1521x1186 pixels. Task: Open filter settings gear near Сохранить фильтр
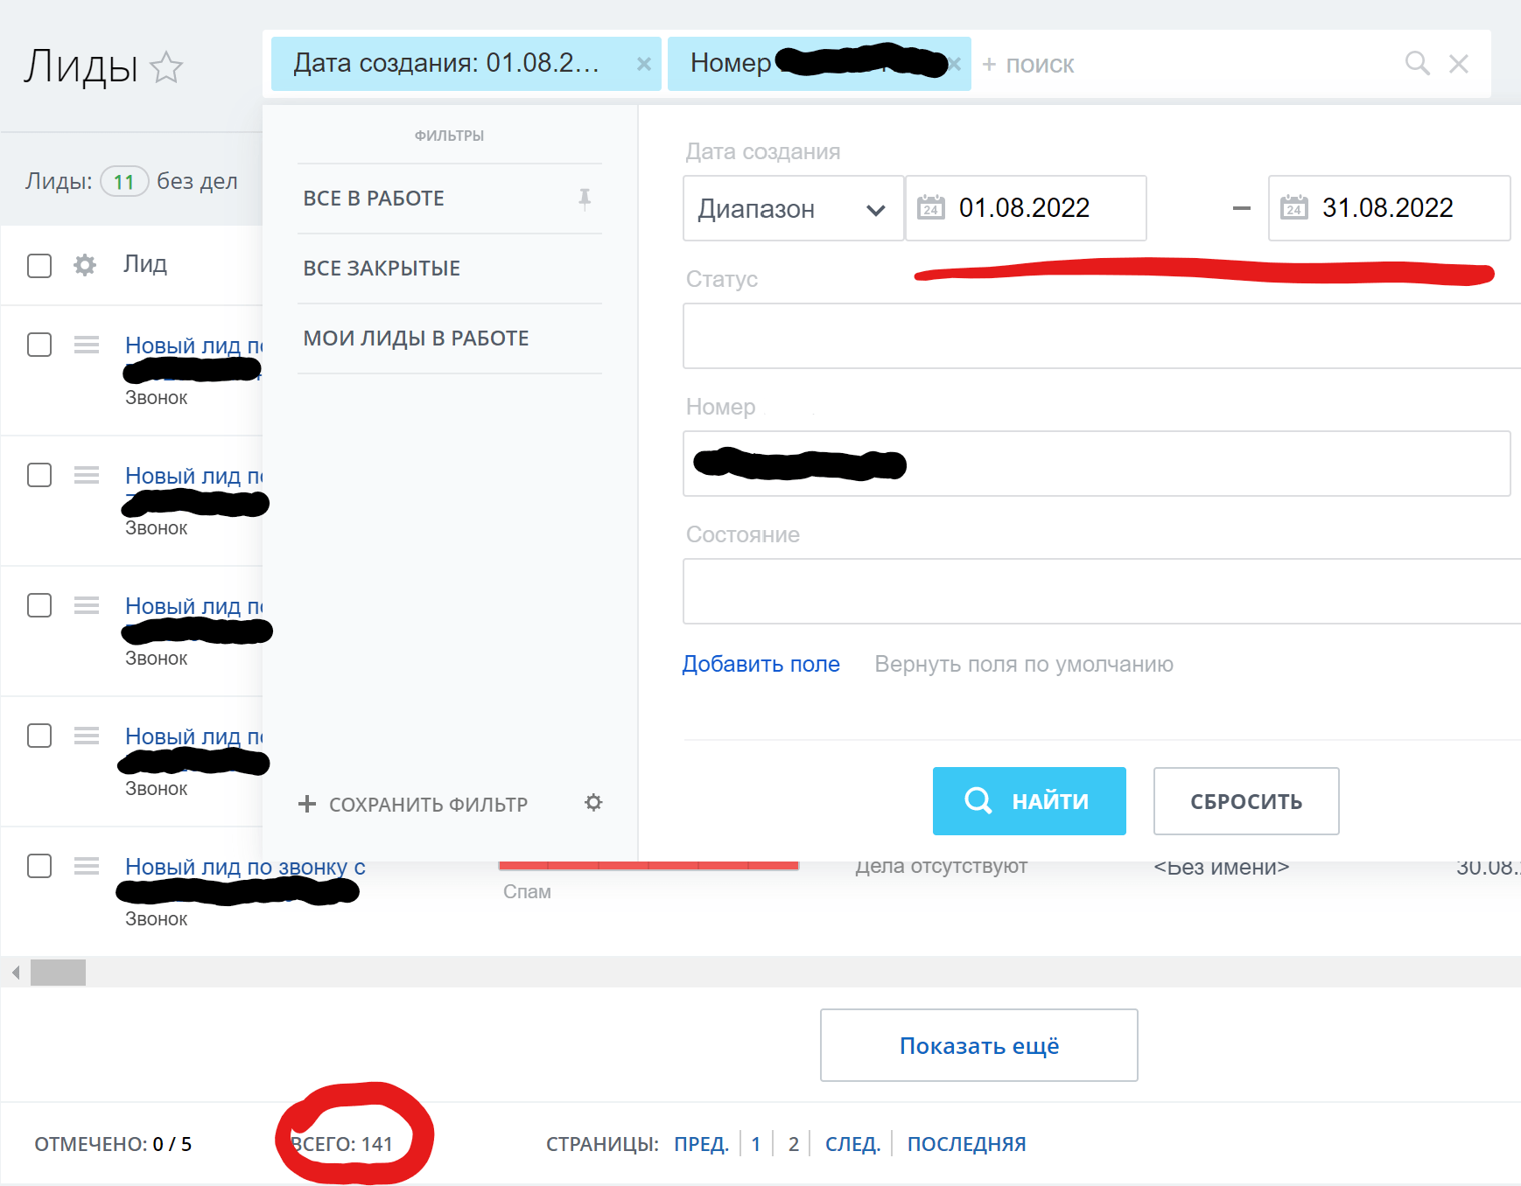pos(593,803)
